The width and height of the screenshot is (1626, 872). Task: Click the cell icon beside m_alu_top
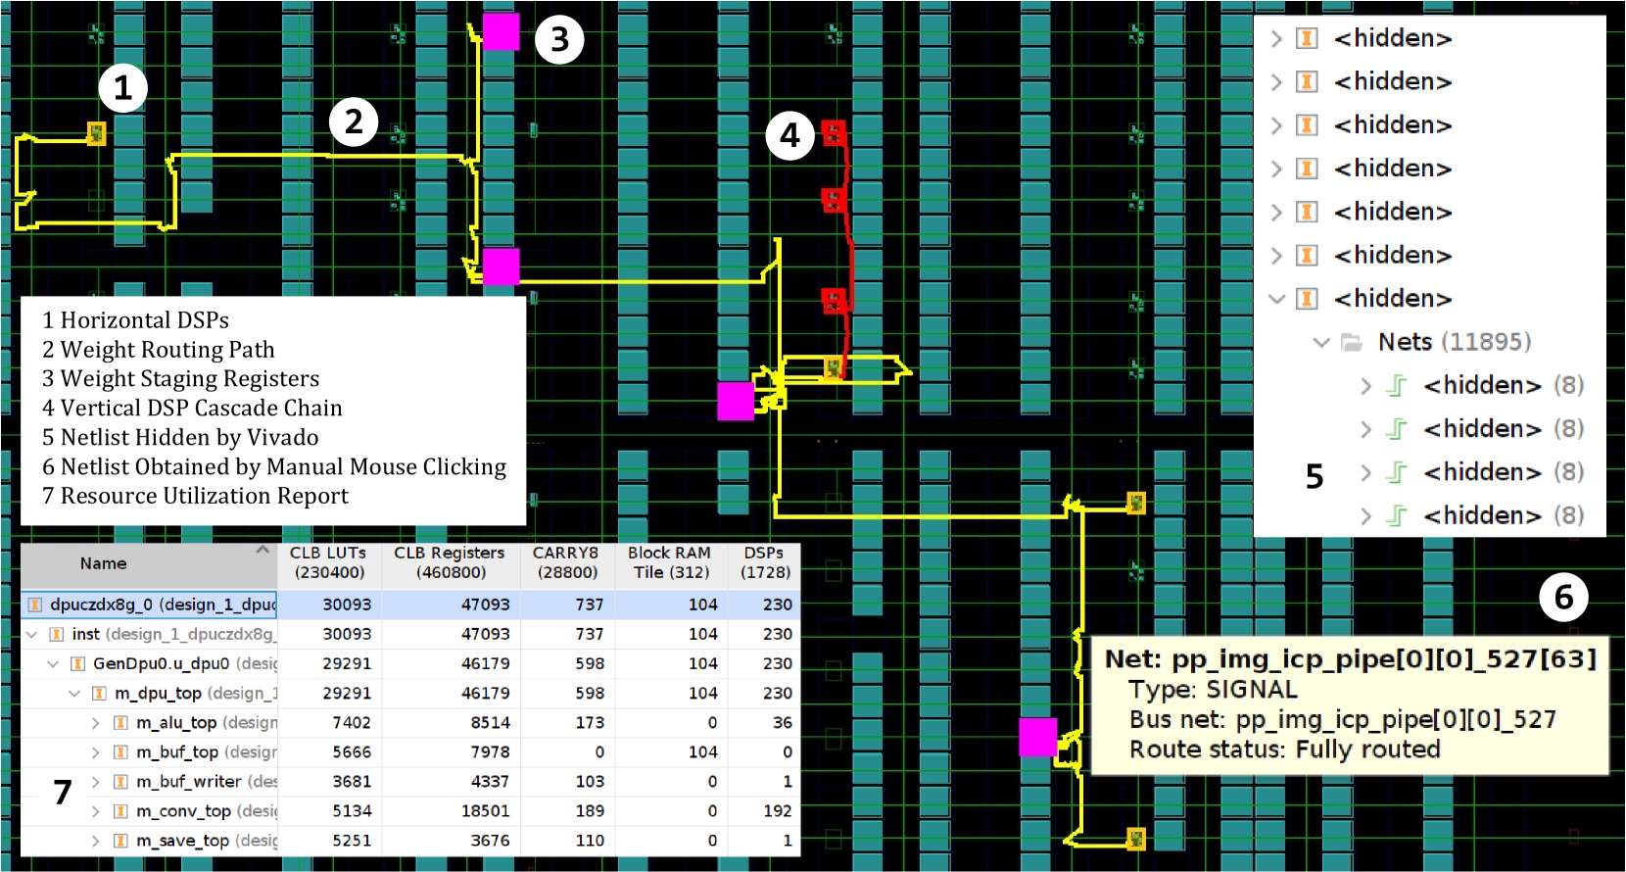(120, 723)
